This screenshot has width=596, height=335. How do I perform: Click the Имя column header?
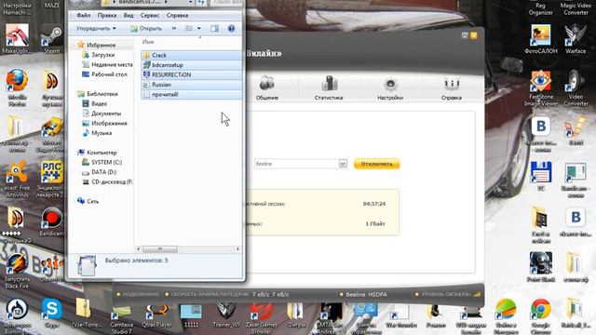coord(148,42)
